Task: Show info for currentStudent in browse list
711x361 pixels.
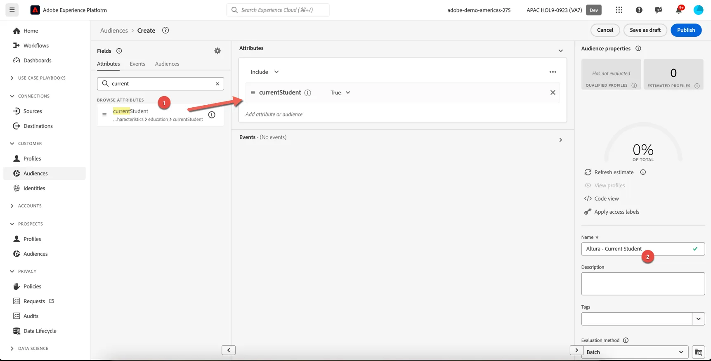Action: 212,115
